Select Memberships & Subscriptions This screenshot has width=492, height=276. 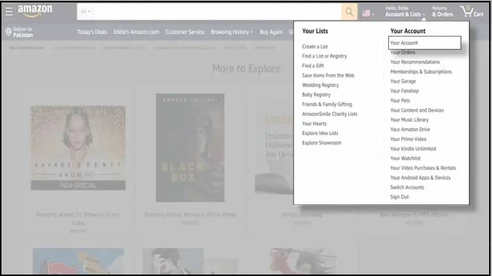pyautogui.click(x=421, y=72)
